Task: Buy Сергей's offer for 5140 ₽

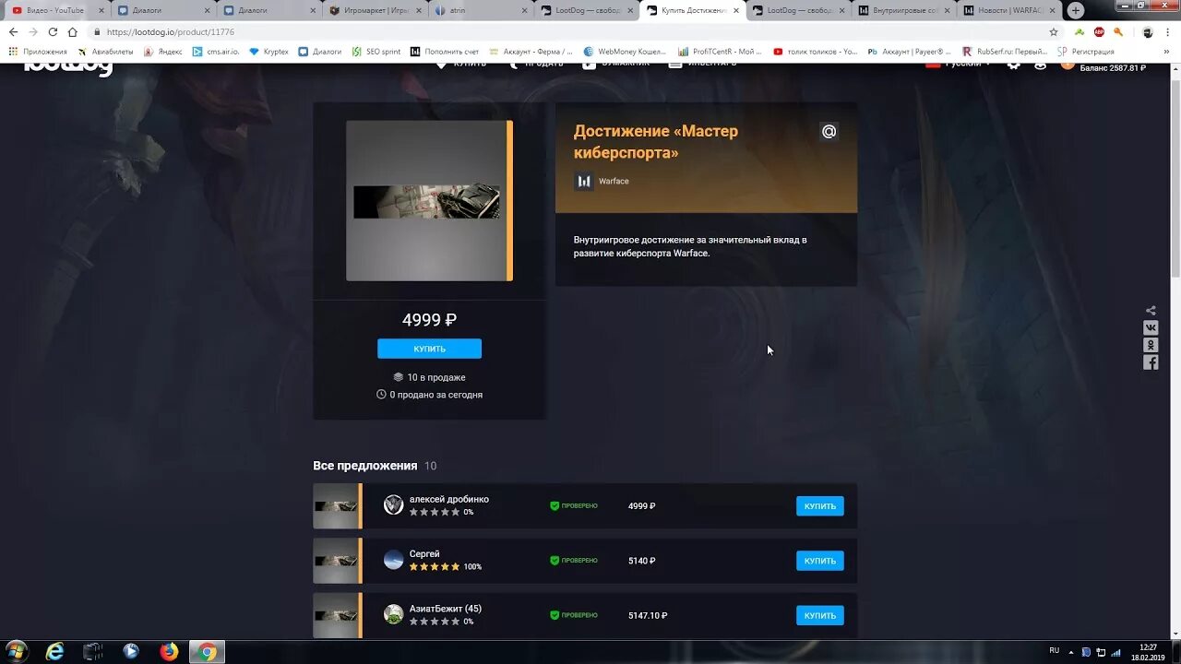Action: tap(819, 560)
